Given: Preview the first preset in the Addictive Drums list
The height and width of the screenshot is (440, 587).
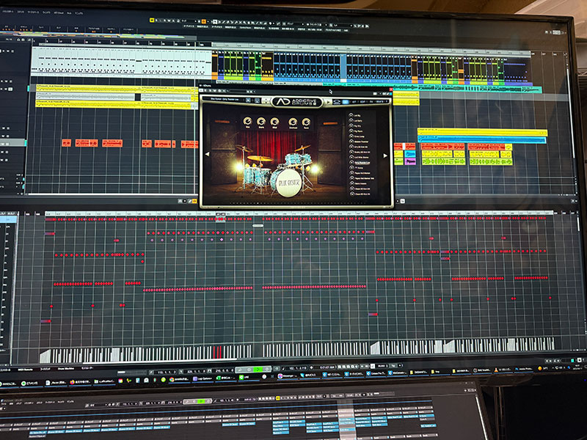Looking at the screenshot, I should [x=351, y=115].
